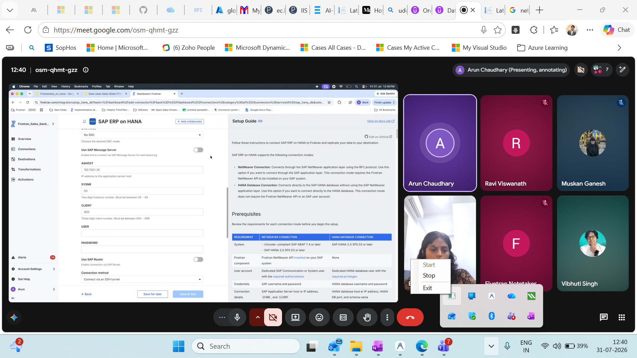Screen dimensions: 637x358
Task: Toggle the microphone in the Meet toolbar
Action: tap(237, 318)
